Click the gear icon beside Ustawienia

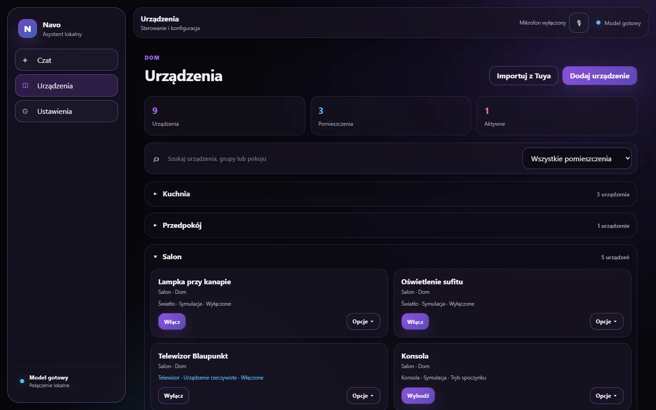pyautogui.click(x=25, y=112)
